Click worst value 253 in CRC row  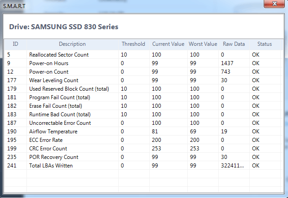point(195,149)
